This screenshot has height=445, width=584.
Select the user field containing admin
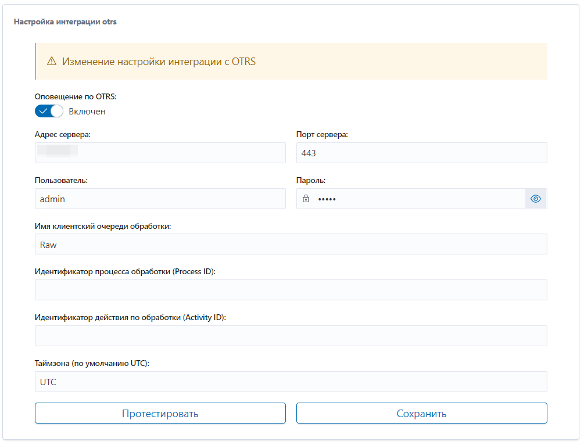tap(160, 199)
